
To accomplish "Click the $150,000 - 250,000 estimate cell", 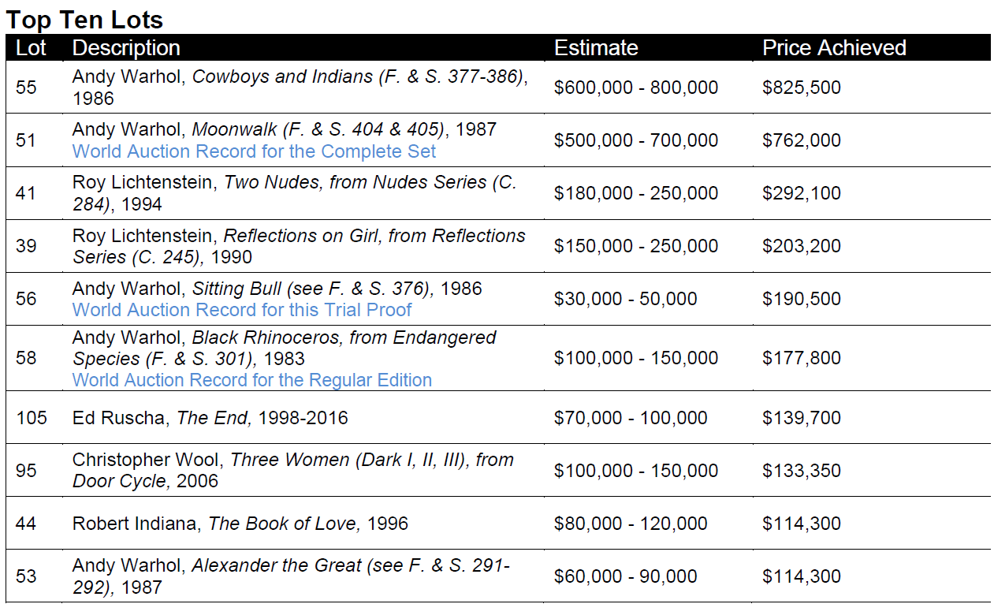I will [636, 246].
